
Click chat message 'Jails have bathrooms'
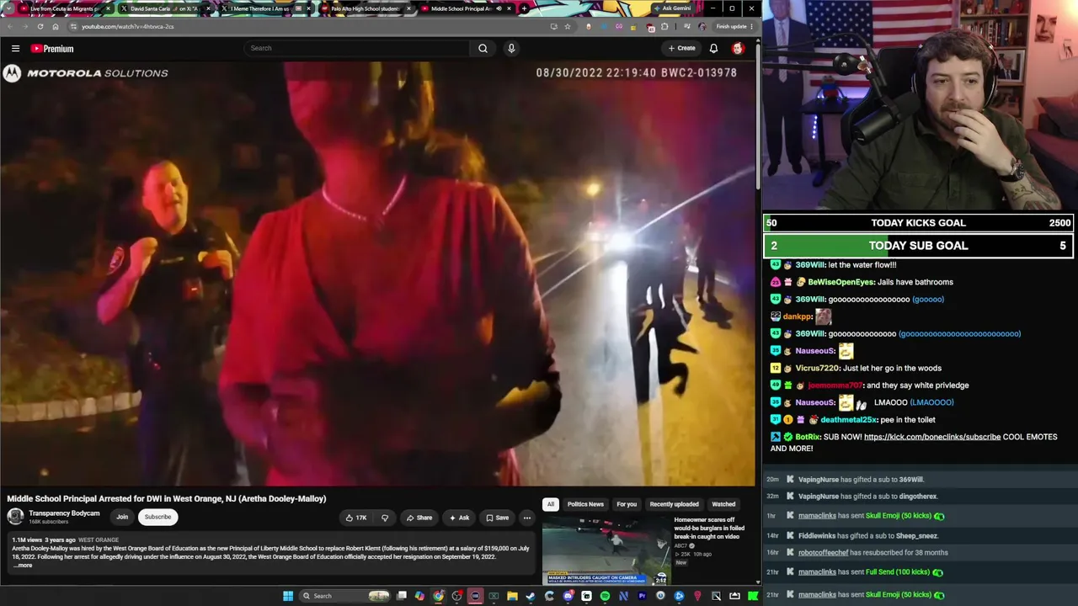916,282
